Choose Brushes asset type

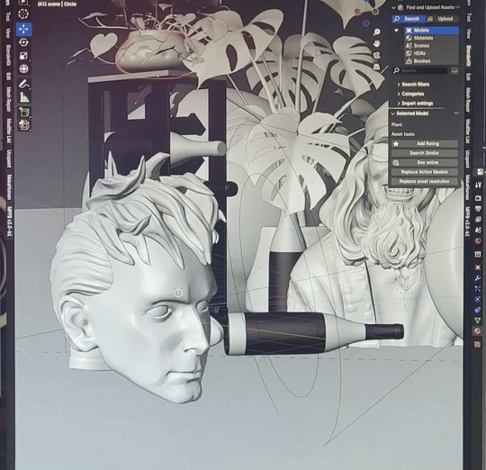click(432, 61)
